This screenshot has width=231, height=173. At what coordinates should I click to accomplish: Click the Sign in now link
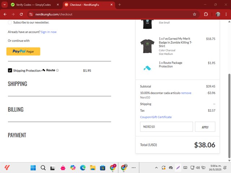(48, 32)
